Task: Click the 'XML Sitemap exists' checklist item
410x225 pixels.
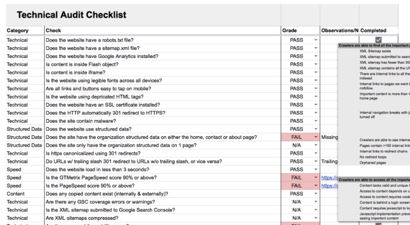Action: 375,51
